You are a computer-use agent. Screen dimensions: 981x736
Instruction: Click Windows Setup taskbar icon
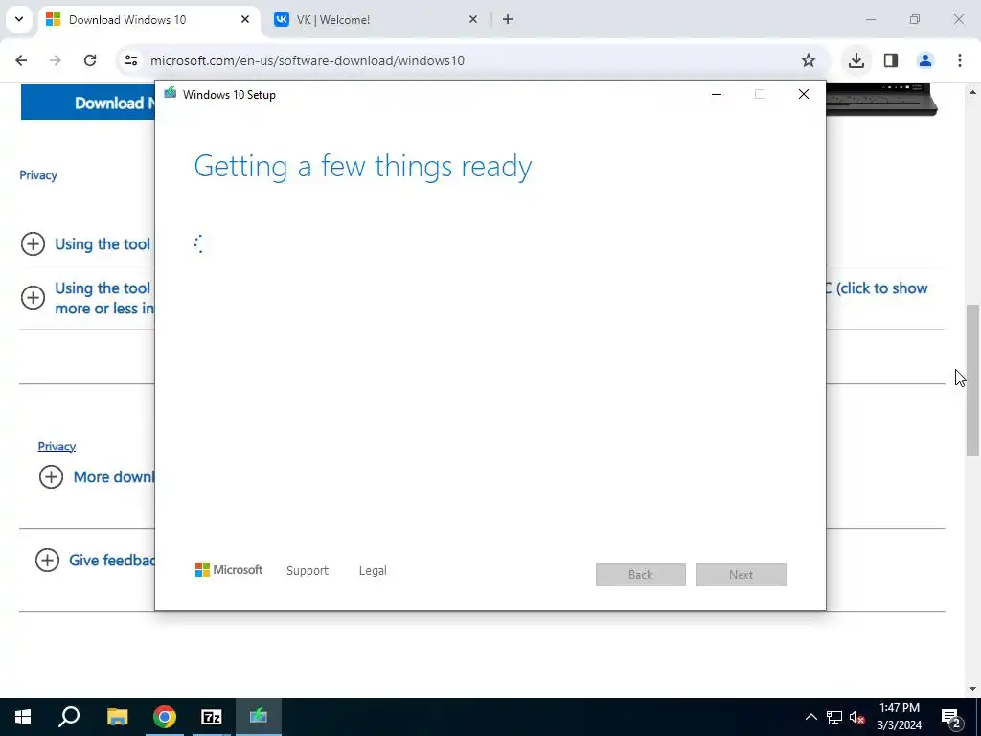point(259,717)
